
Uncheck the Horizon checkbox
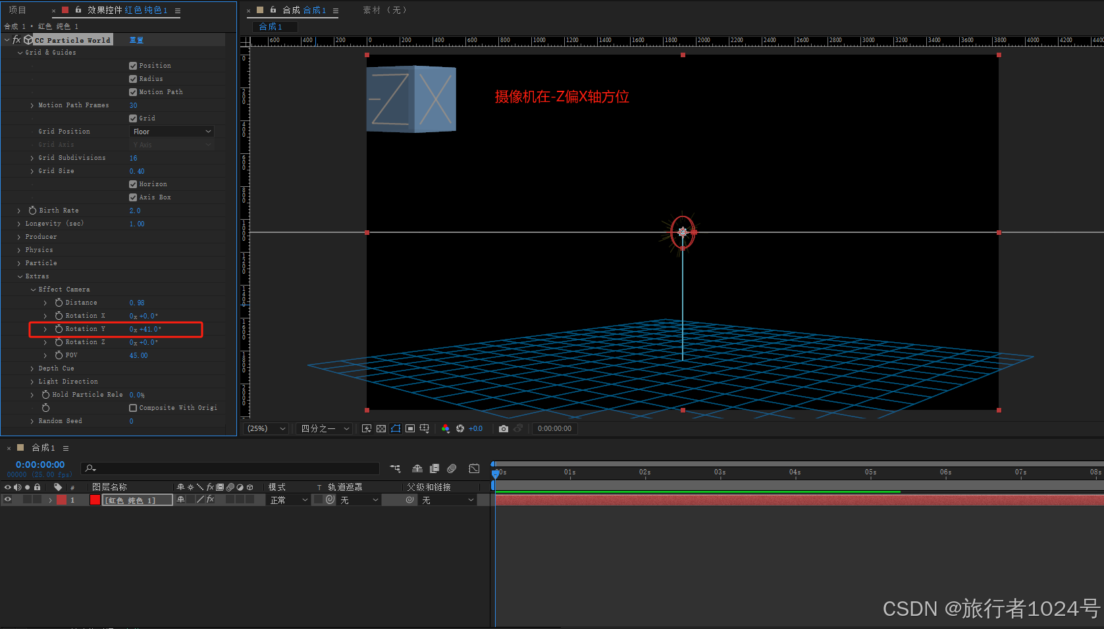(x=133, y=184)
